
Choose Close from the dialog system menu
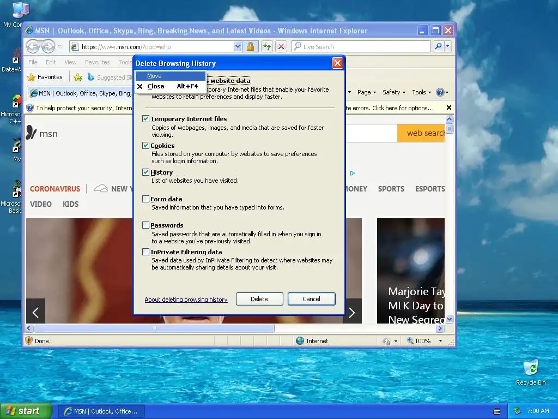(171, 86)
